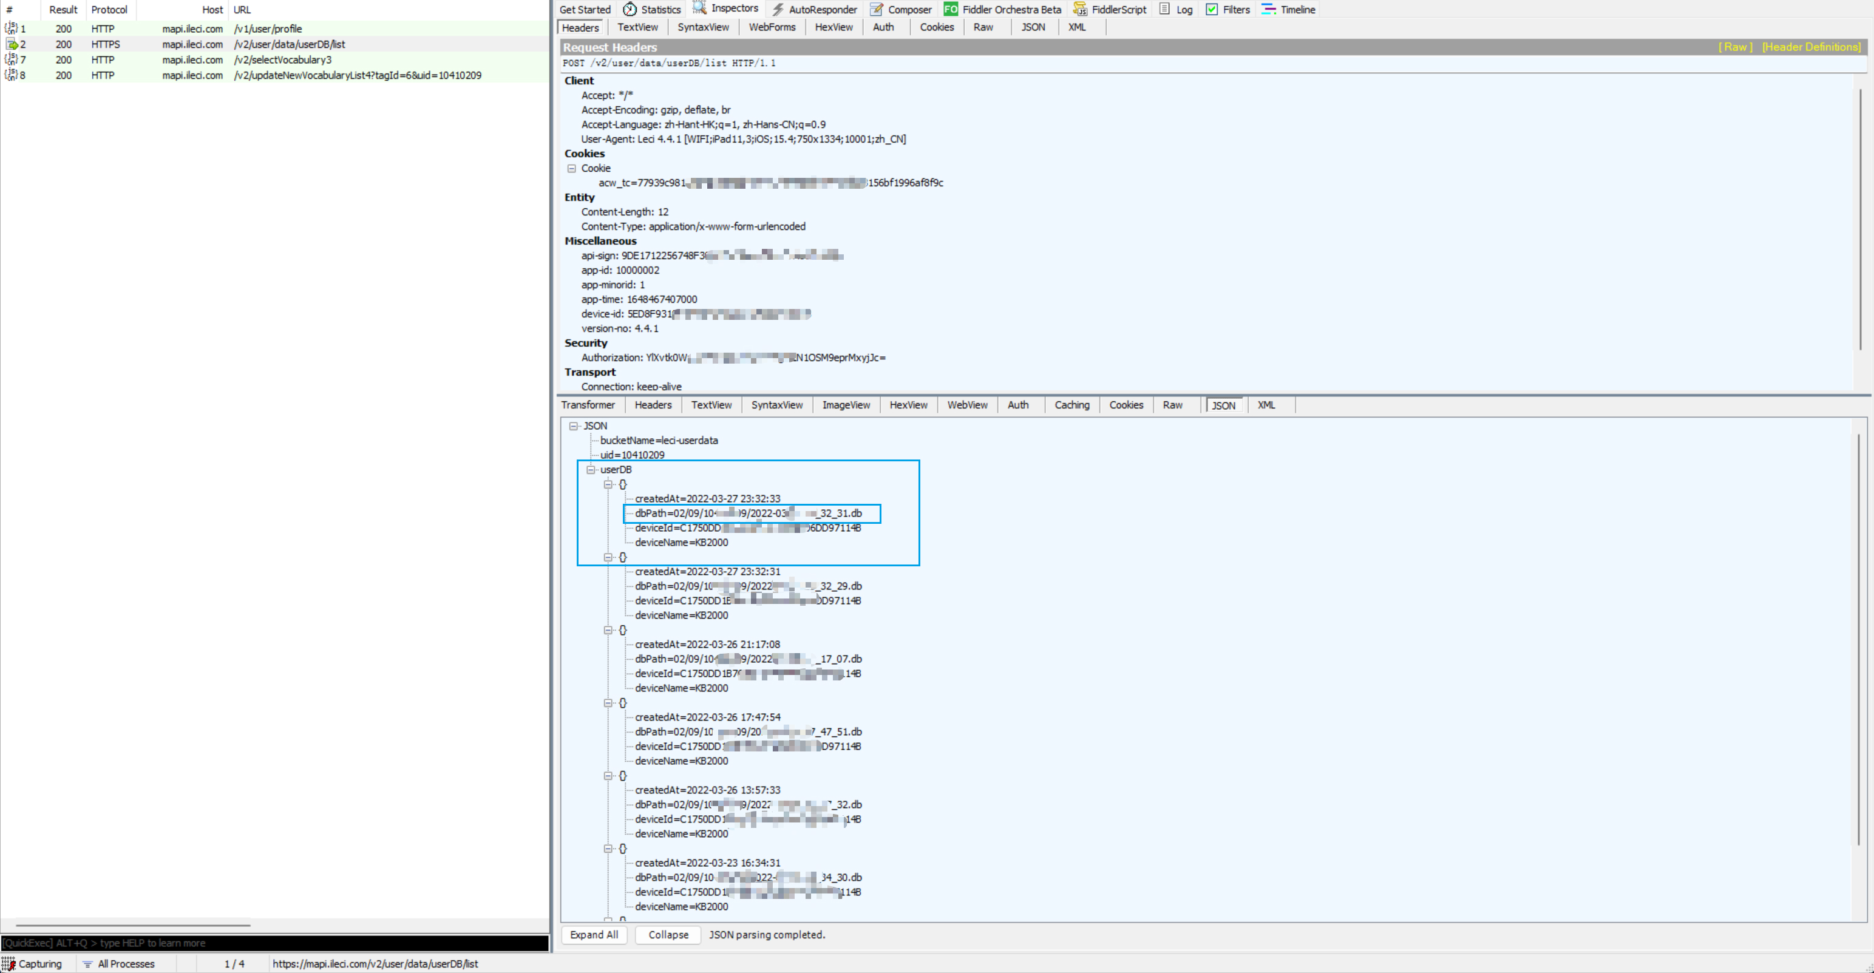Click the session list horizontal scrollbar
The image size is (1874, 973).
coord(133,925)
